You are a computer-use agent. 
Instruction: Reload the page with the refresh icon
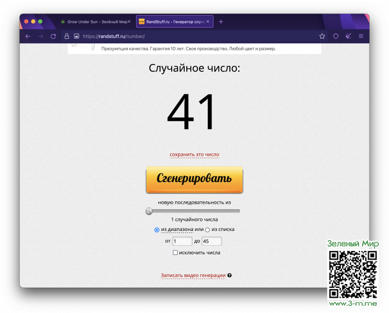coord(53,36)
